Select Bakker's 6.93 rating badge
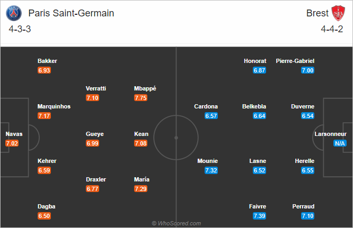The height and width of the screenshot is (228, 353). (x=44, y=70)
